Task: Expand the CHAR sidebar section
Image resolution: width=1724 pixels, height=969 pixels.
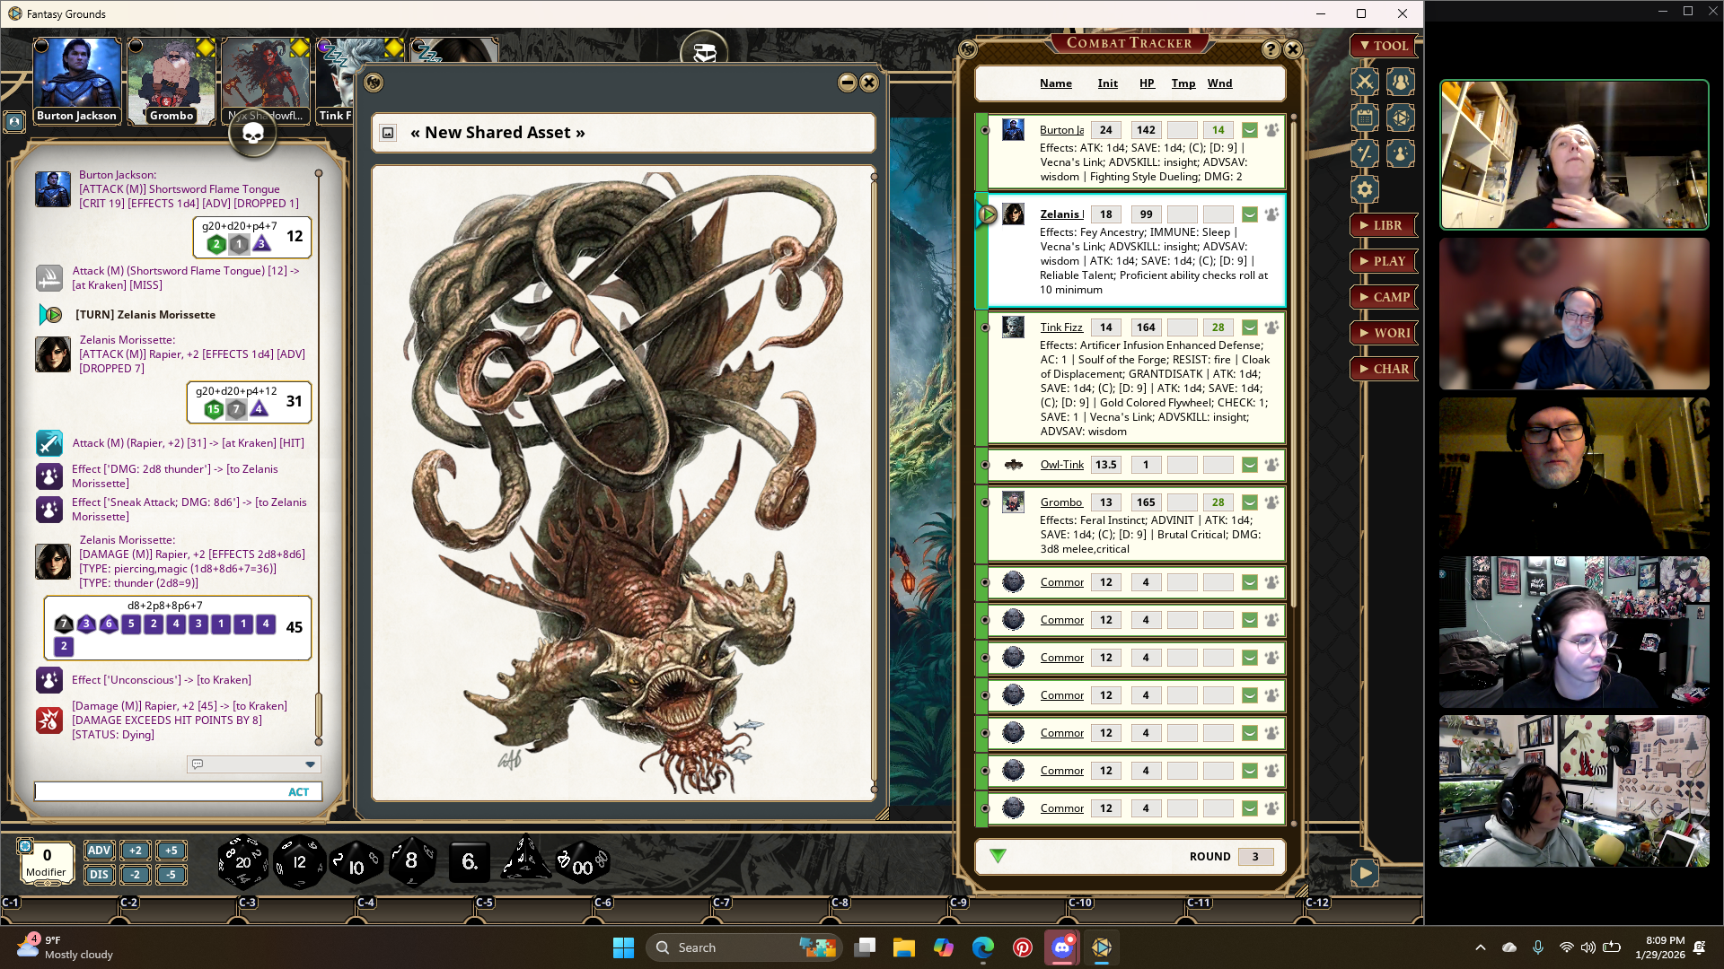Action: click(x=1384, y=369)
